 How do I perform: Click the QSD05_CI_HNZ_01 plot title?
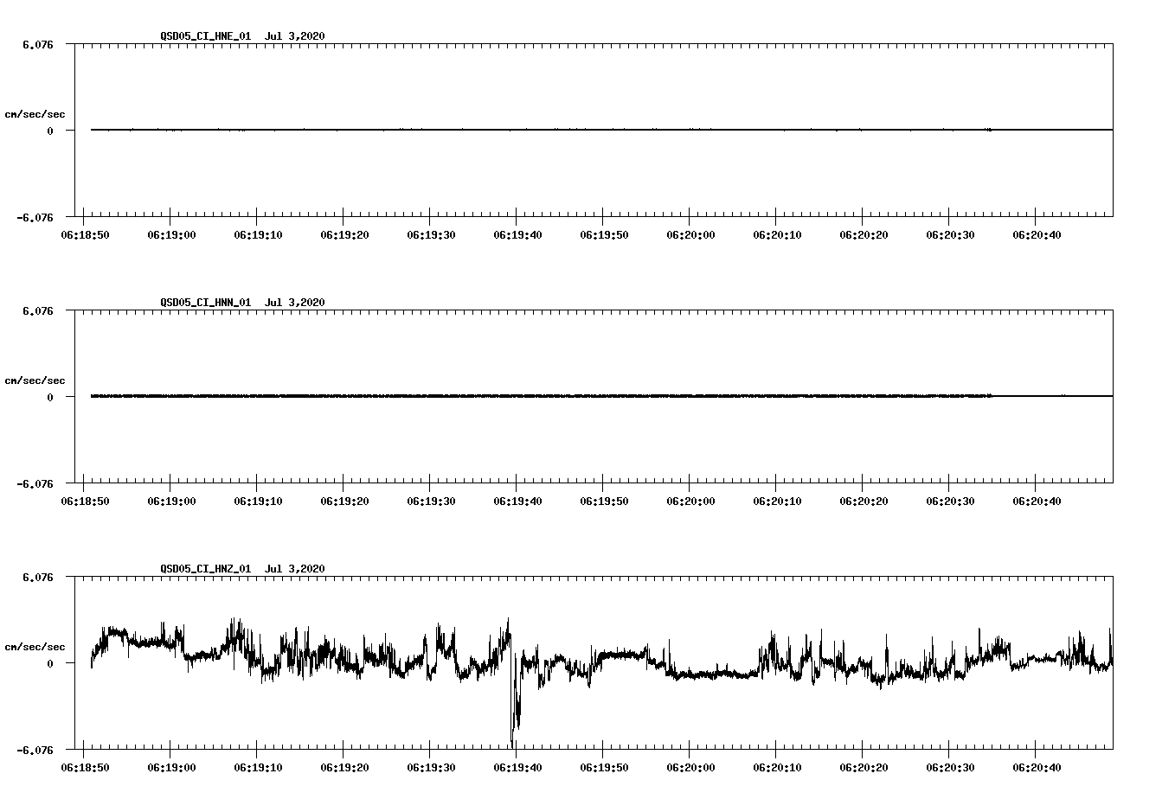coord(242,568)
